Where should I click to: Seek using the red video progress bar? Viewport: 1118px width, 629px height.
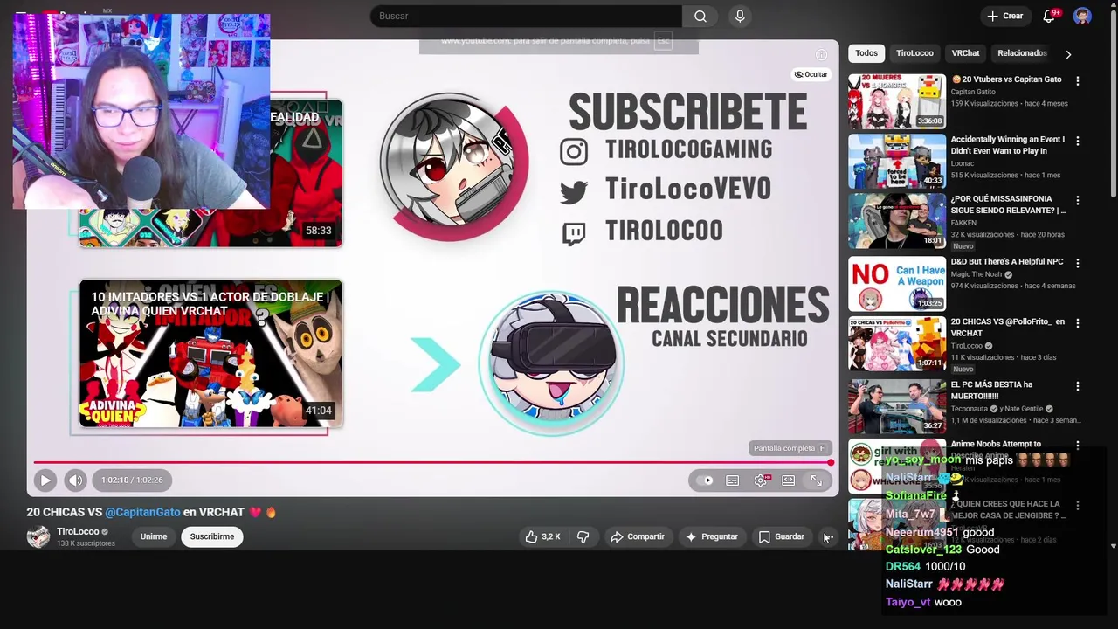(432, 462)
